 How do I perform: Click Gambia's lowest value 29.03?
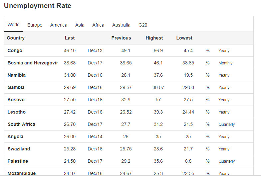[188, 88]
